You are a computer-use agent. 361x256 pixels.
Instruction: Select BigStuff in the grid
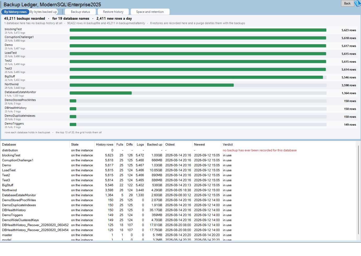click(x=178, y=185)
